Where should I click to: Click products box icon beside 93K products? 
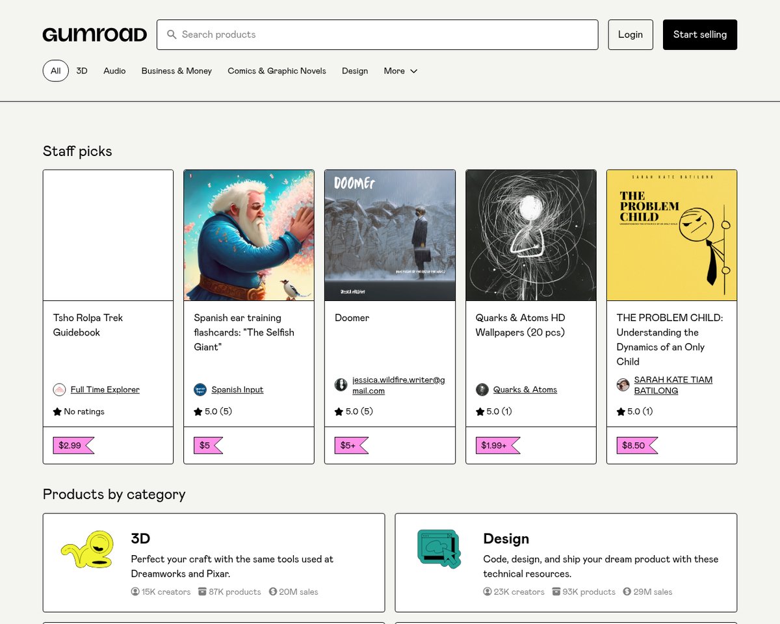(556, 592)
